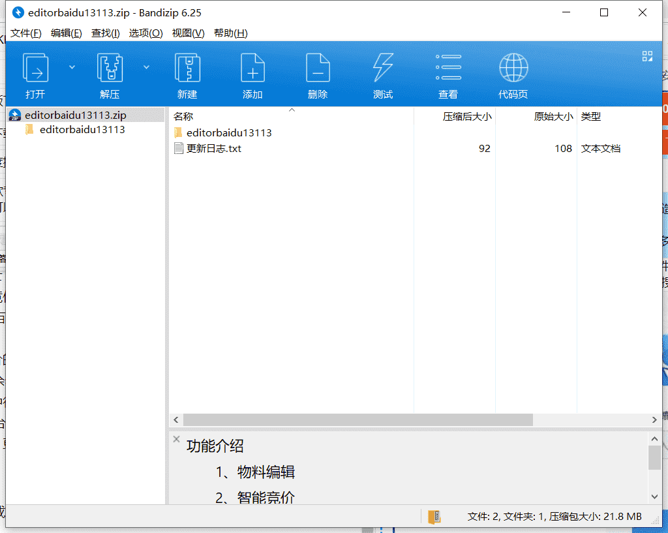Click the compressed size value 92
668x533 pixels.
point(485,148)
